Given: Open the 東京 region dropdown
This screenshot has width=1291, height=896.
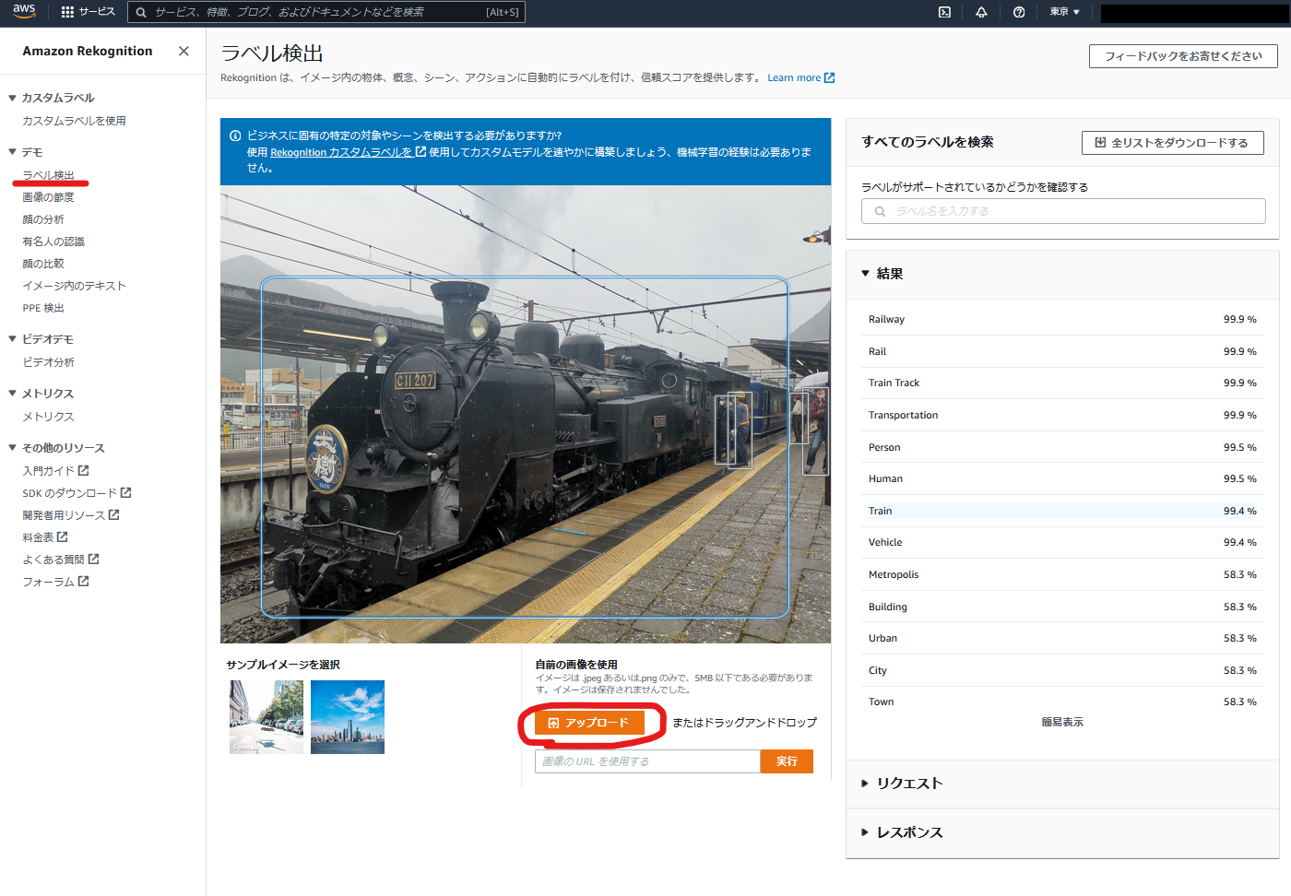Looking at the screenshot, I should point(1064,12).
